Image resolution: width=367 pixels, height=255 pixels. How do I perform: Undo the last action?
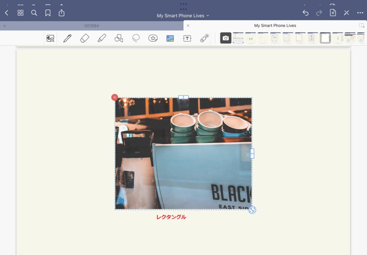click(305, 13)
